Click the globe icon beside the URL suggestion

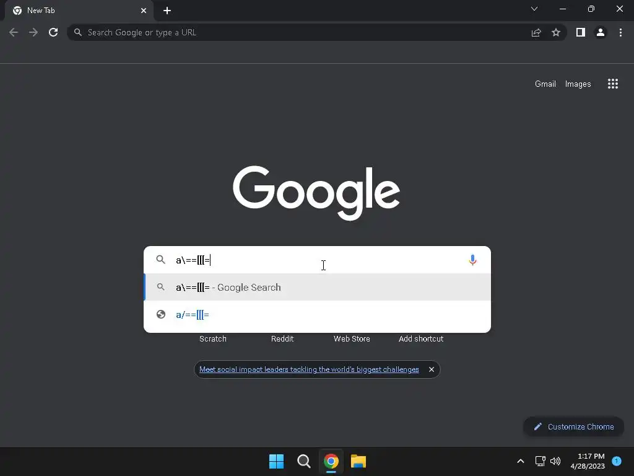click(x=161, y=314)
